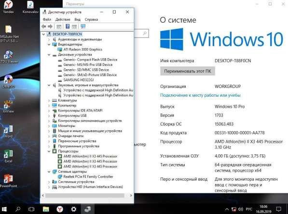Image resolution: width=288 pixels, height=214 pixels.
Task: Click Device Manager taskbar button
Action: [x=88, y=209]
